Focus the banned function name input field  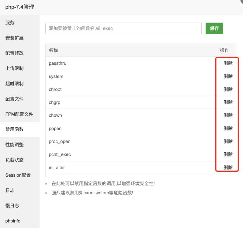tap(123, 28)
